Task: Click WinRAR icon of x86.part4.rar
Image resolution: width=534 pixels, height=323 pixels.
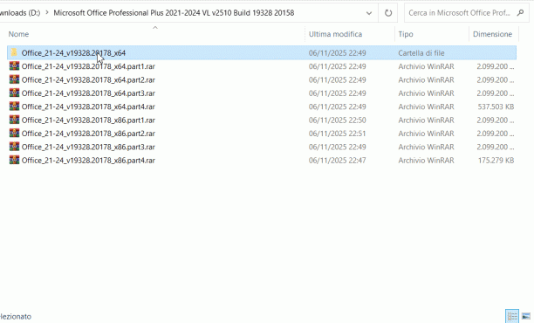Action: (x=14, y=160)
